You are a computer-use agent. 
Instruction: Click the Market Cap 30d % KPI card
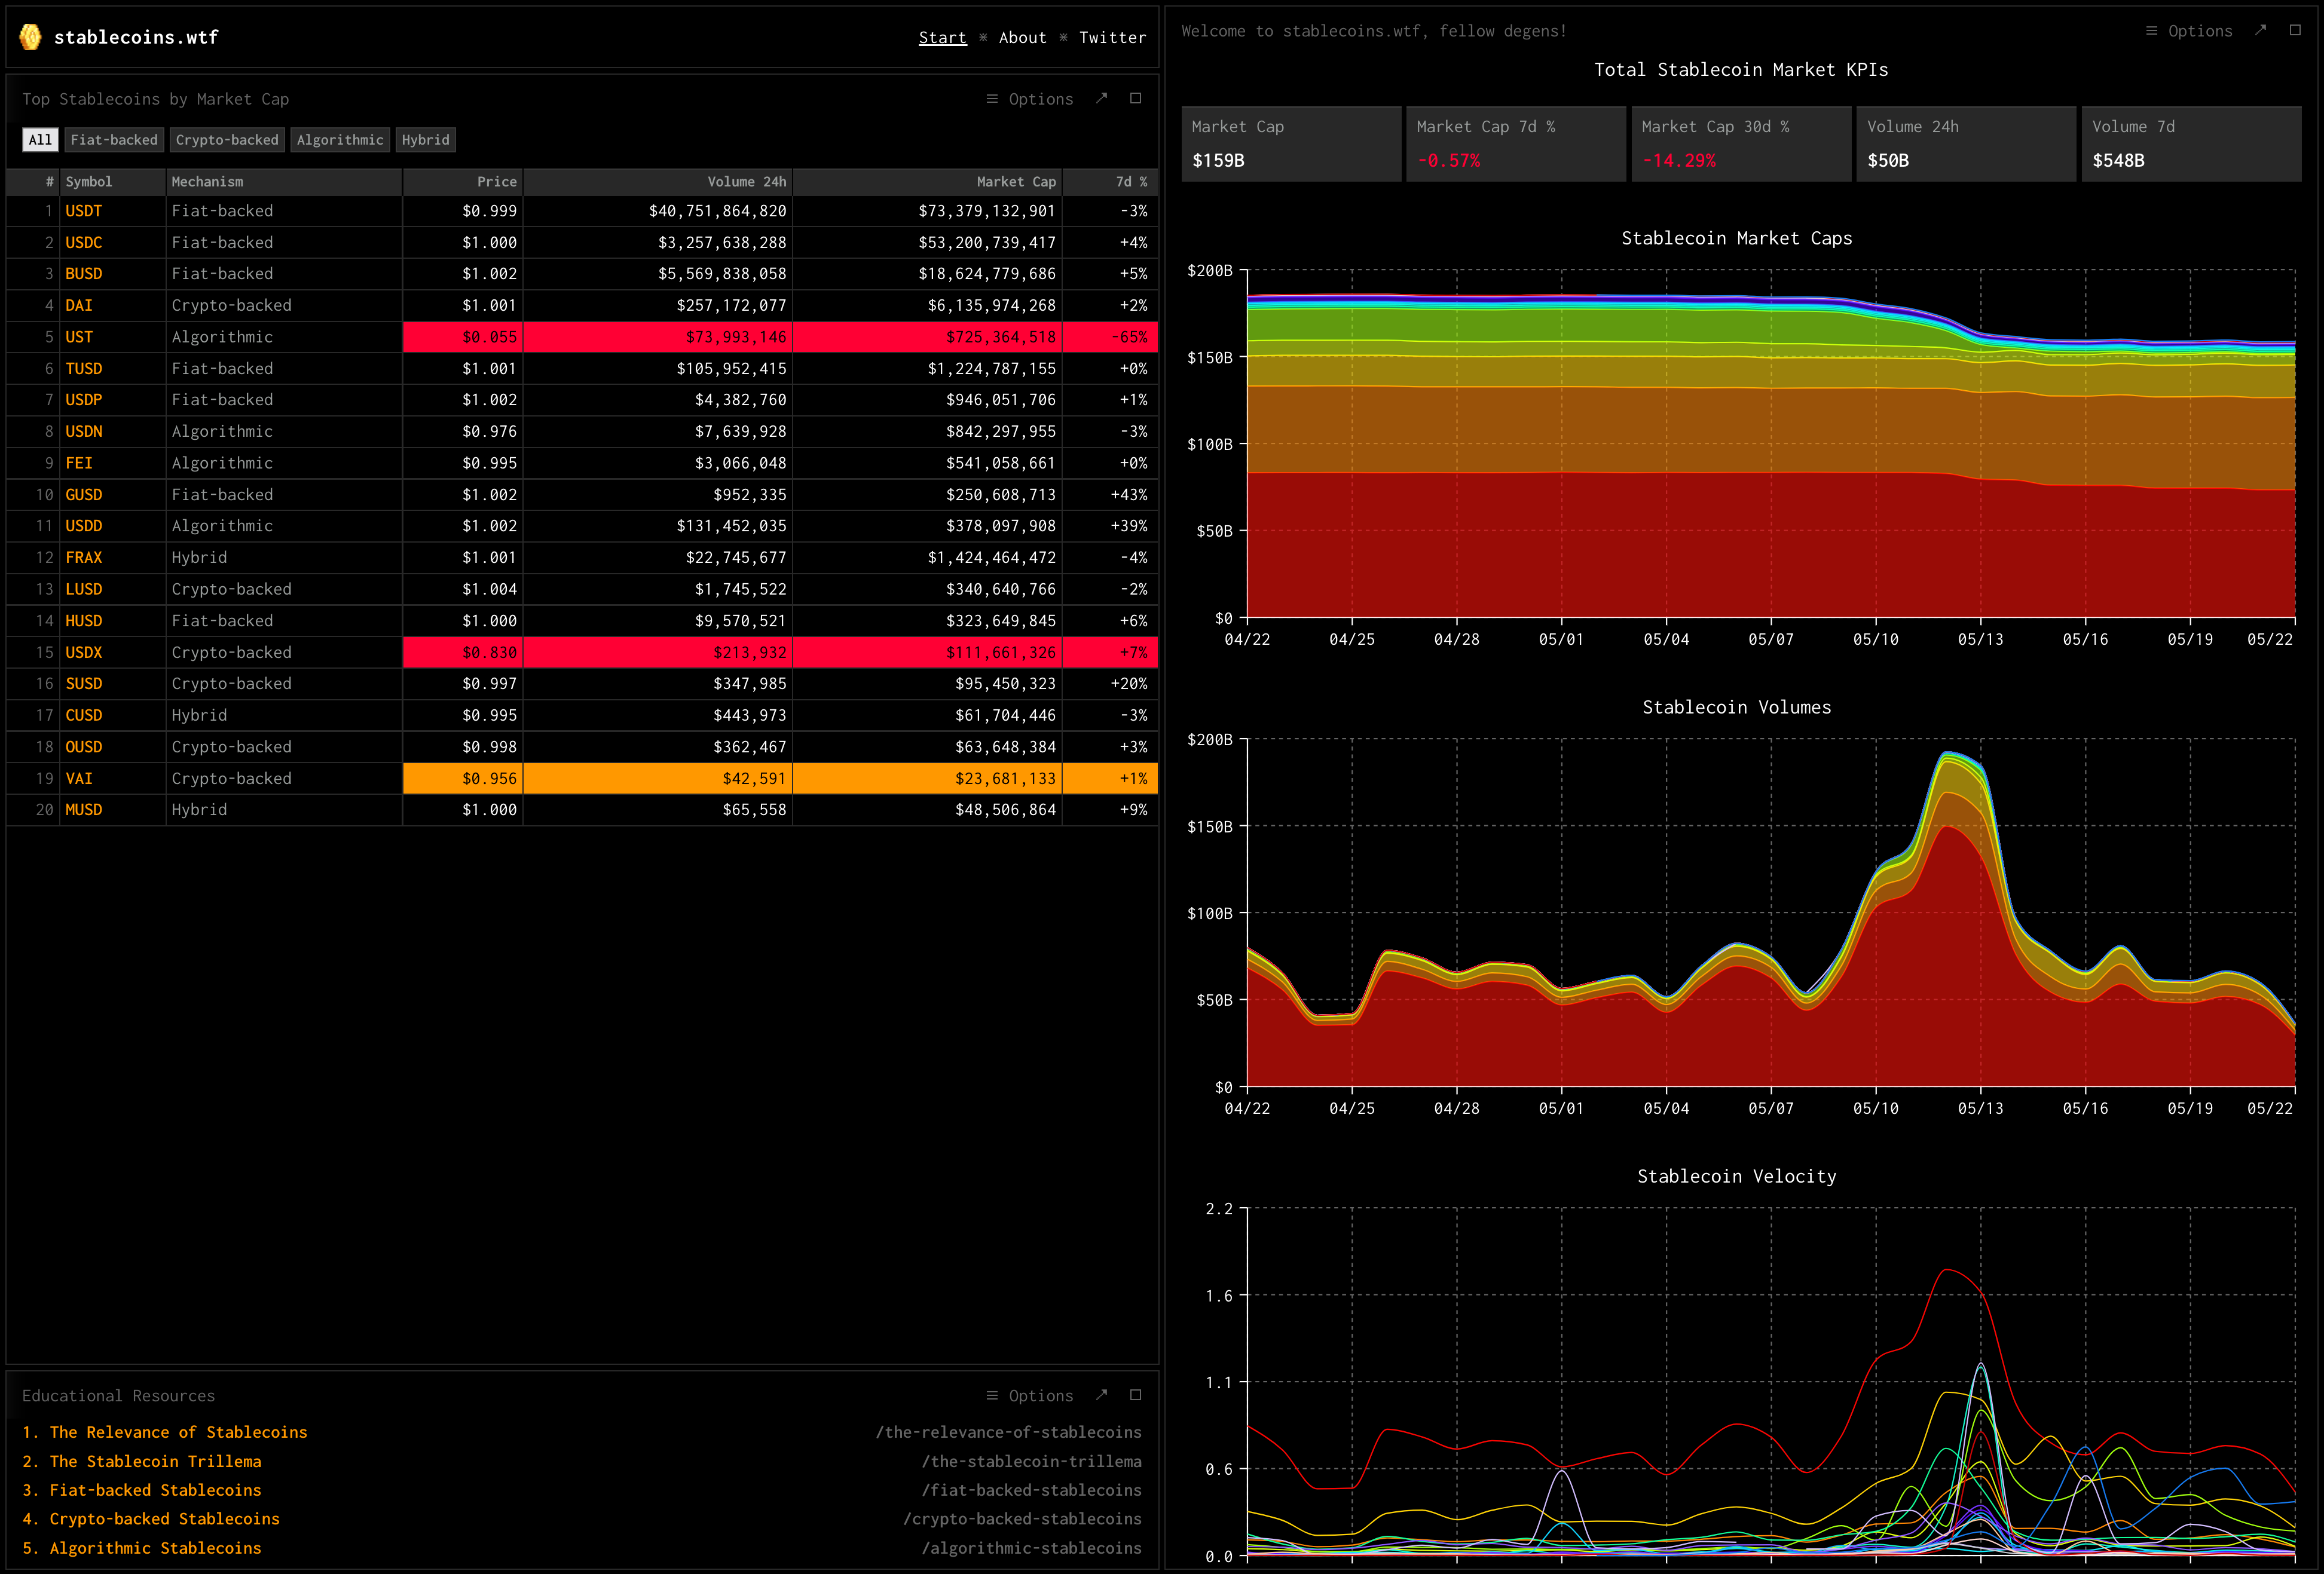tap(1741, 144)
